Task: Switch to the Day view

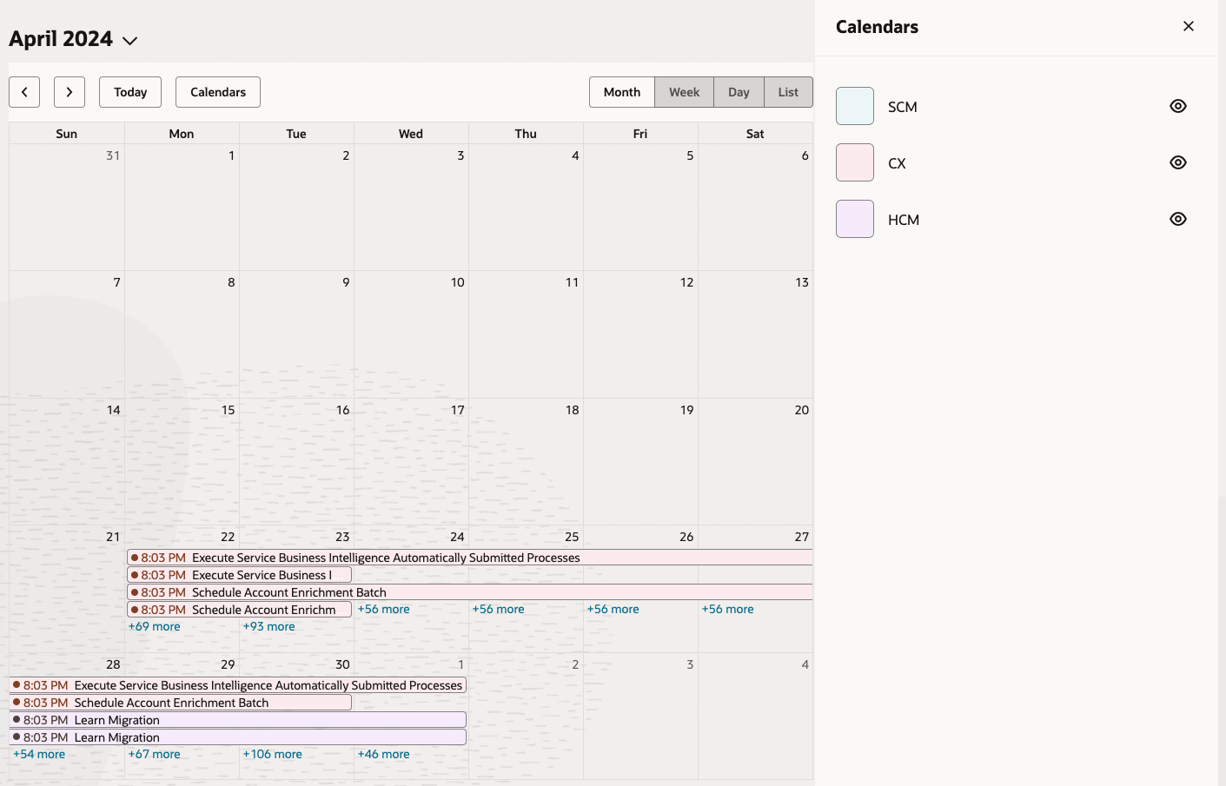Action: click(739, 92)
